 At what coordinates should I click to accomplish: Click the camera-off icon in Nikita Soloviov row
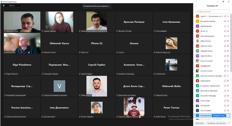point(228,41)
